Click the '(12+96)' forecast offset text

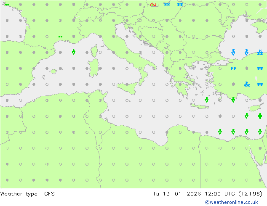(x=250, y=194)
